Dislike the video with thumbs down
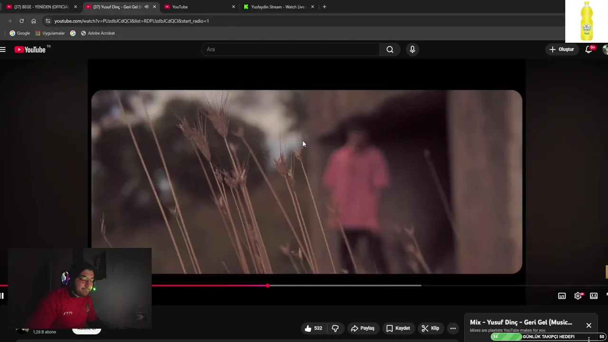 tap(335, 328)
